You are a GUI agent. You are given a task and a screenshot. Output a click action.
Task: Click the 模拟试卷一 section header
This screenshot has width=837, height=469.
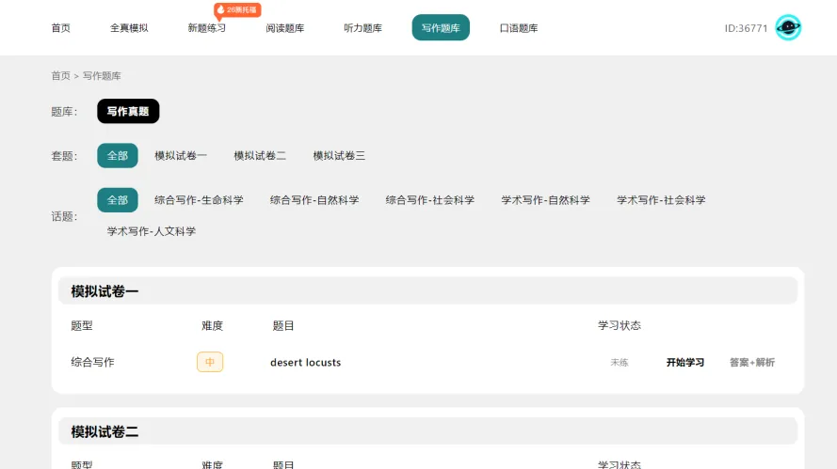[x=427, y=291]
